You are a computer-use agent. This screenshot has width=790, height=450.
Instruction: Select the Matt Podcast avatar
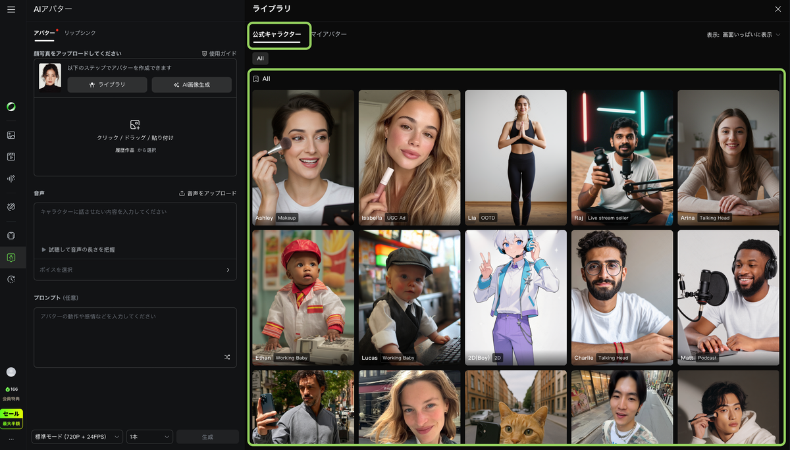(728, 297)
